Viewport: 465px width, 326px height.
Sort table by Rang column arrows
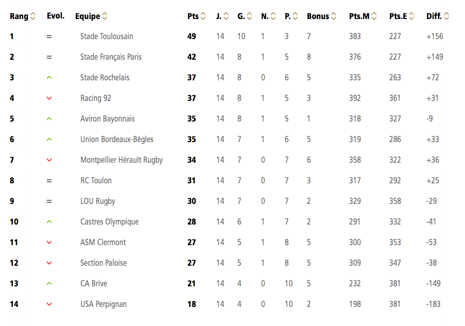pyautogui.click(x=33, y=16)
